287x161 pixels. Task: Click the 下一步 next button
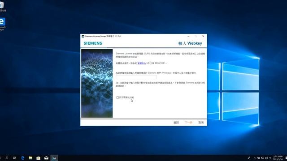click(x=188, y=123)
